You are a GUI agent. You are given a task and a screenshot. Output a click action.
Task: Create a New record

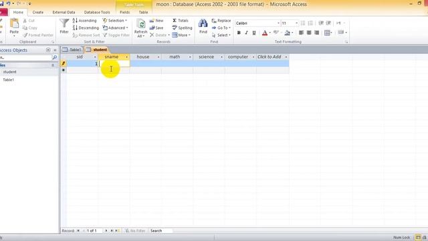pyautogui.click(x=156, y=21)
